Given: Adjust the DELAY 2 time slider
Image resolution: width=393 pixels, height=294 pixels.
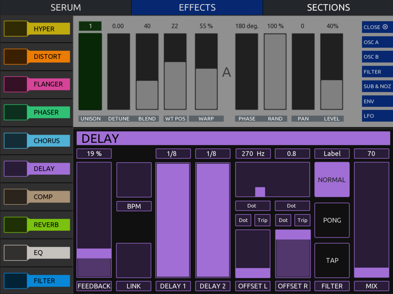Looking at the screenshot, I should pos(213,220).
